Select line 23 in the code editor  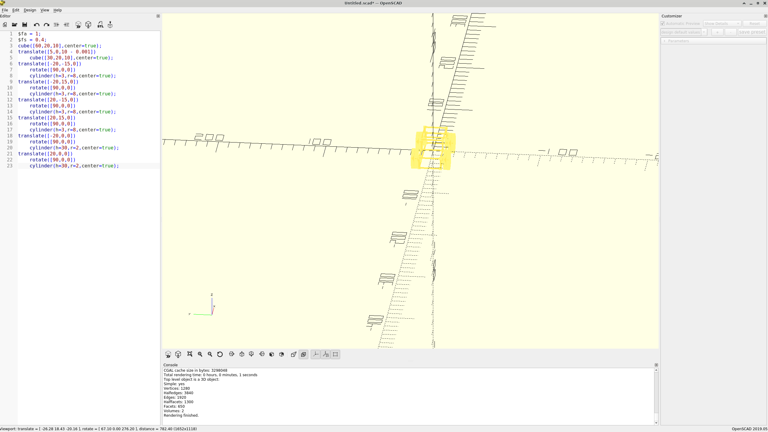pos(74,166)
